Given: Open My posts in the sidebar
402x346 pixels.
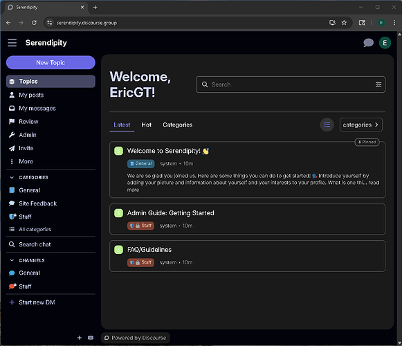Looking at the screenshot, I should [x=51, y=95].
